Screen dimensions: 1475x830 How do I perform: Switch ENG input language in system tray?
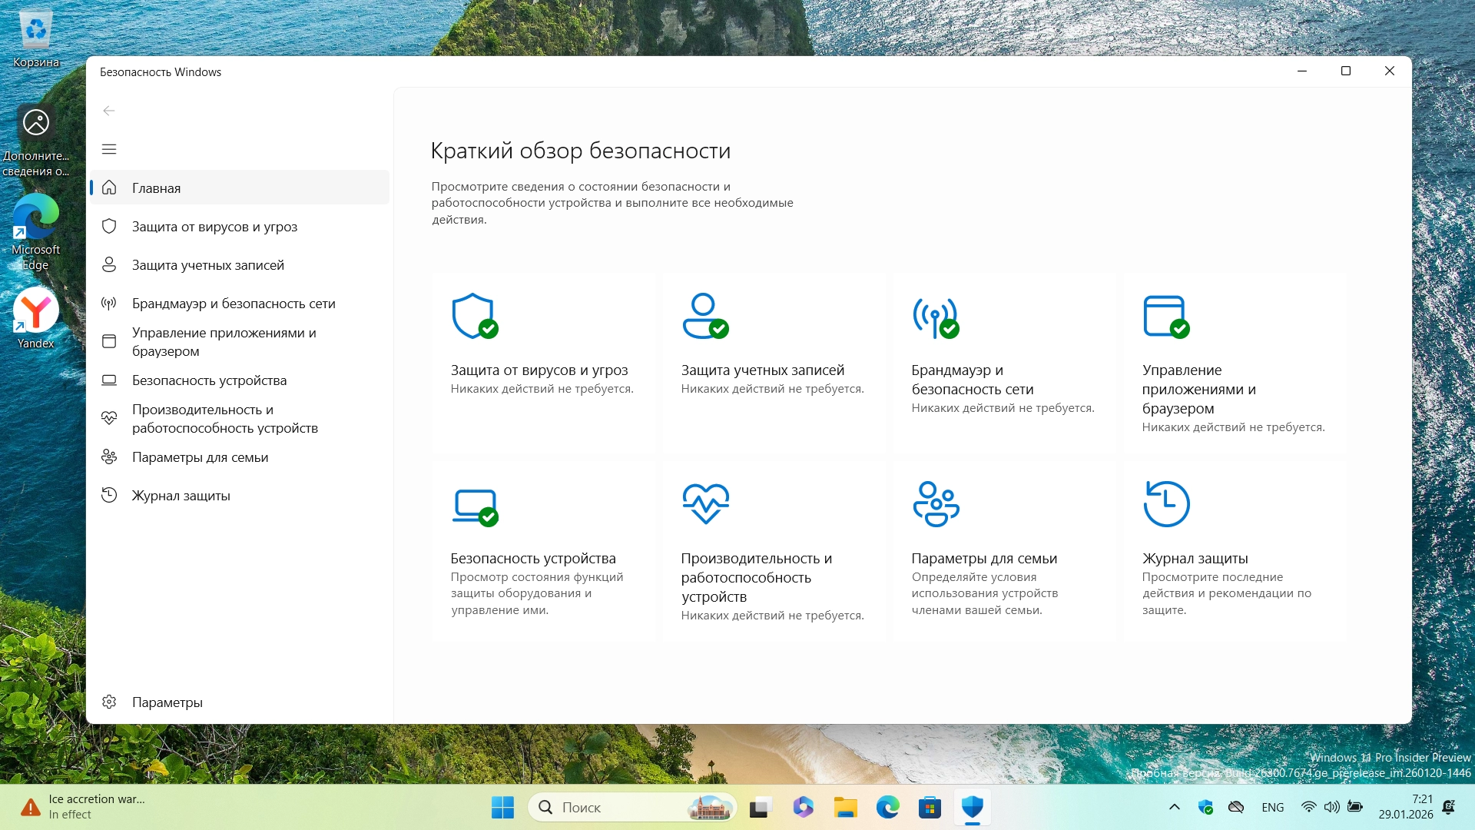(x=1272, y=807)
